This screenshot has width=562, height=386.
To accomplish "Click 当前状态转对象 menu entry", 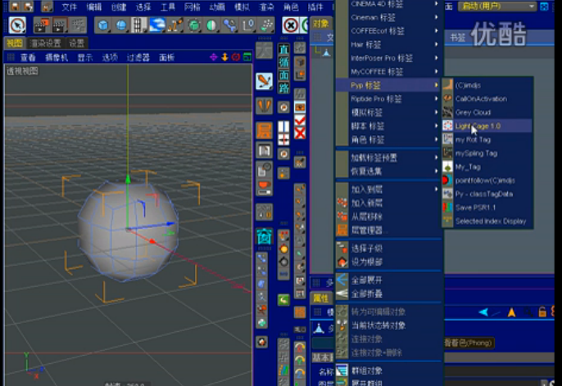I will click(388, 325).
